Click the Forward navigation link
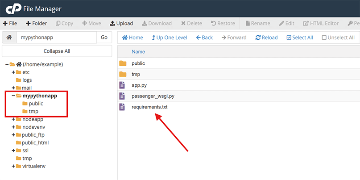 [x=234, y=38]
